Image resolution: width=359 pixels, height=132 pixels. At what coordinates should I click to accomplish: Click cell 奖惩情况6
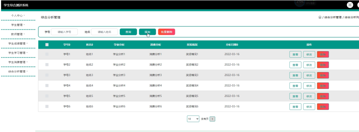pos(192,106)
